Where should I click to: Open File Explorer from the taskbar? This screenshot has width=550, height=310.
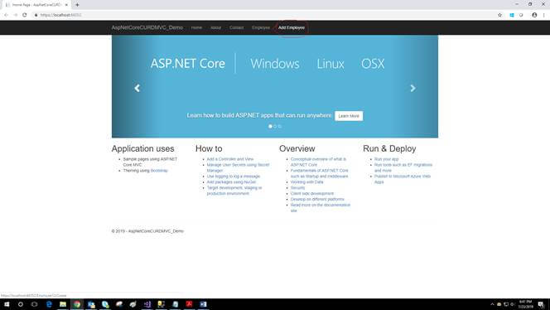63,304
